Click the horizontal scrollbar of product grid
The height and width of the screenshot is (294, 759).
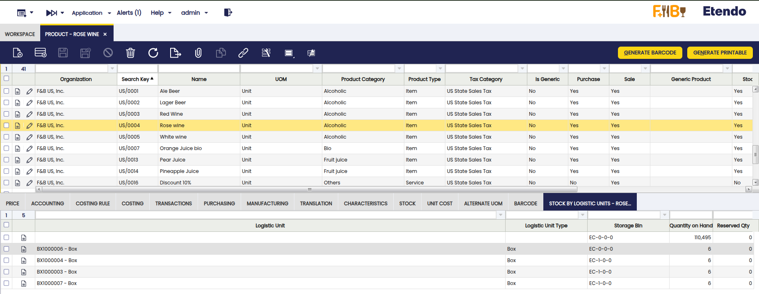[310, 189]
